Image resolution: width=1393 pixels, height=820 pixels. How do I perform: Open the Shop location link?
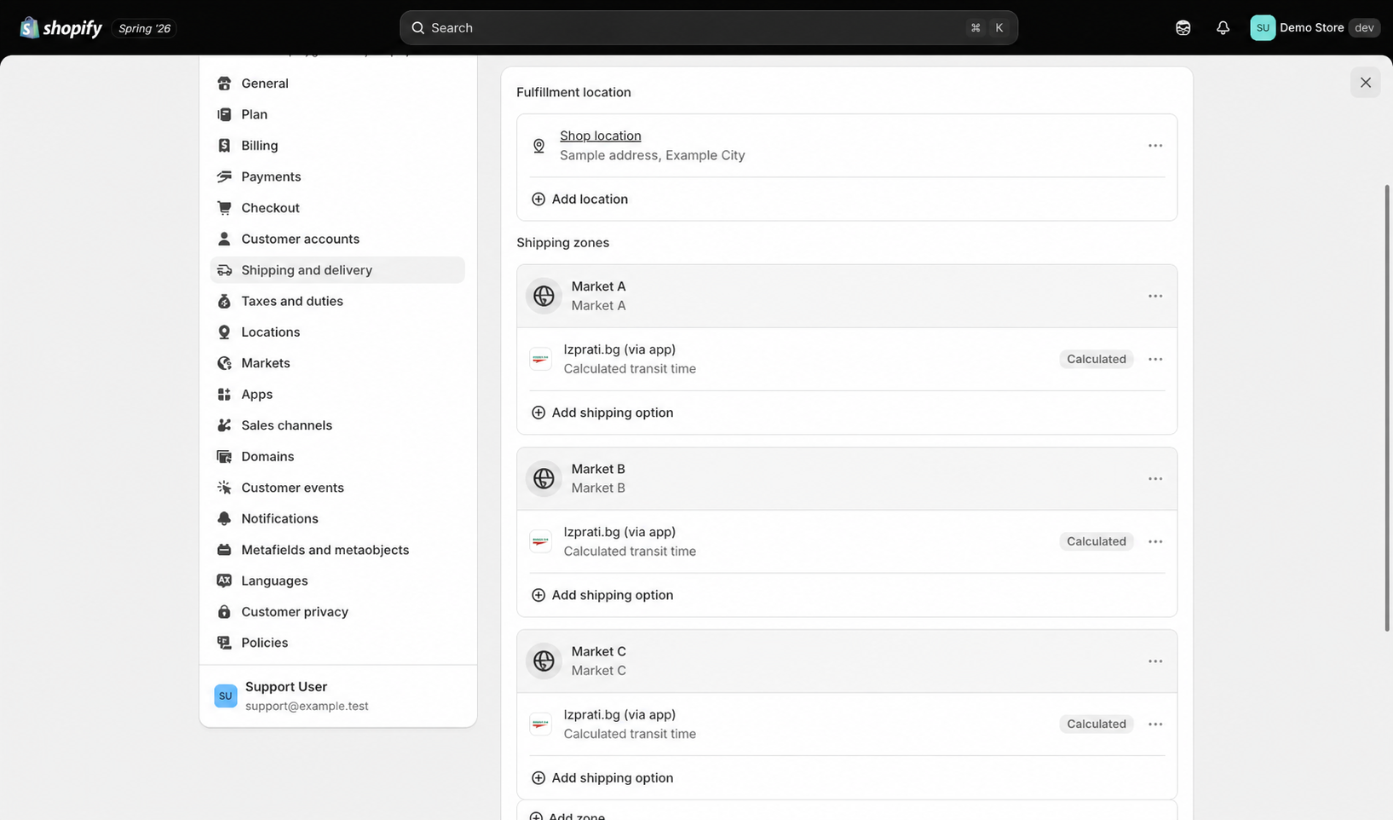601,136
